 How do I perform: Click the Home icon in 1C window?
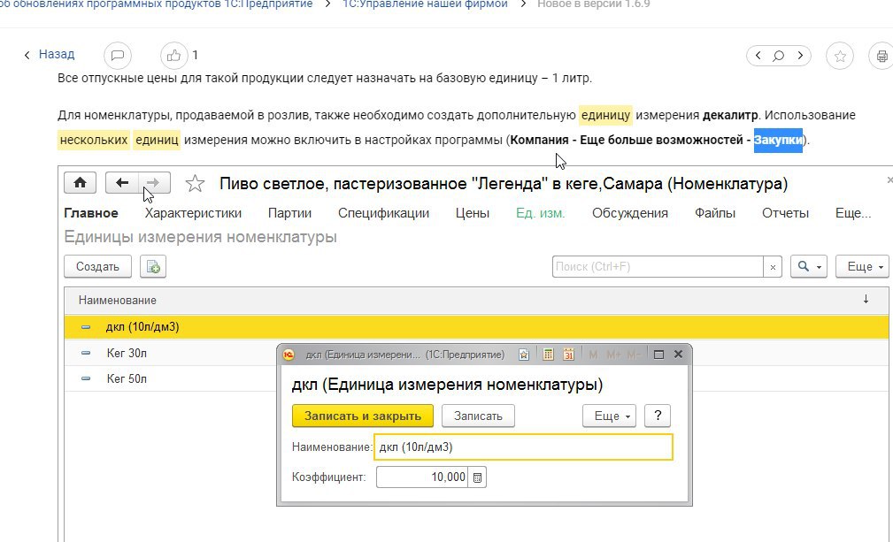click(81, 182)
